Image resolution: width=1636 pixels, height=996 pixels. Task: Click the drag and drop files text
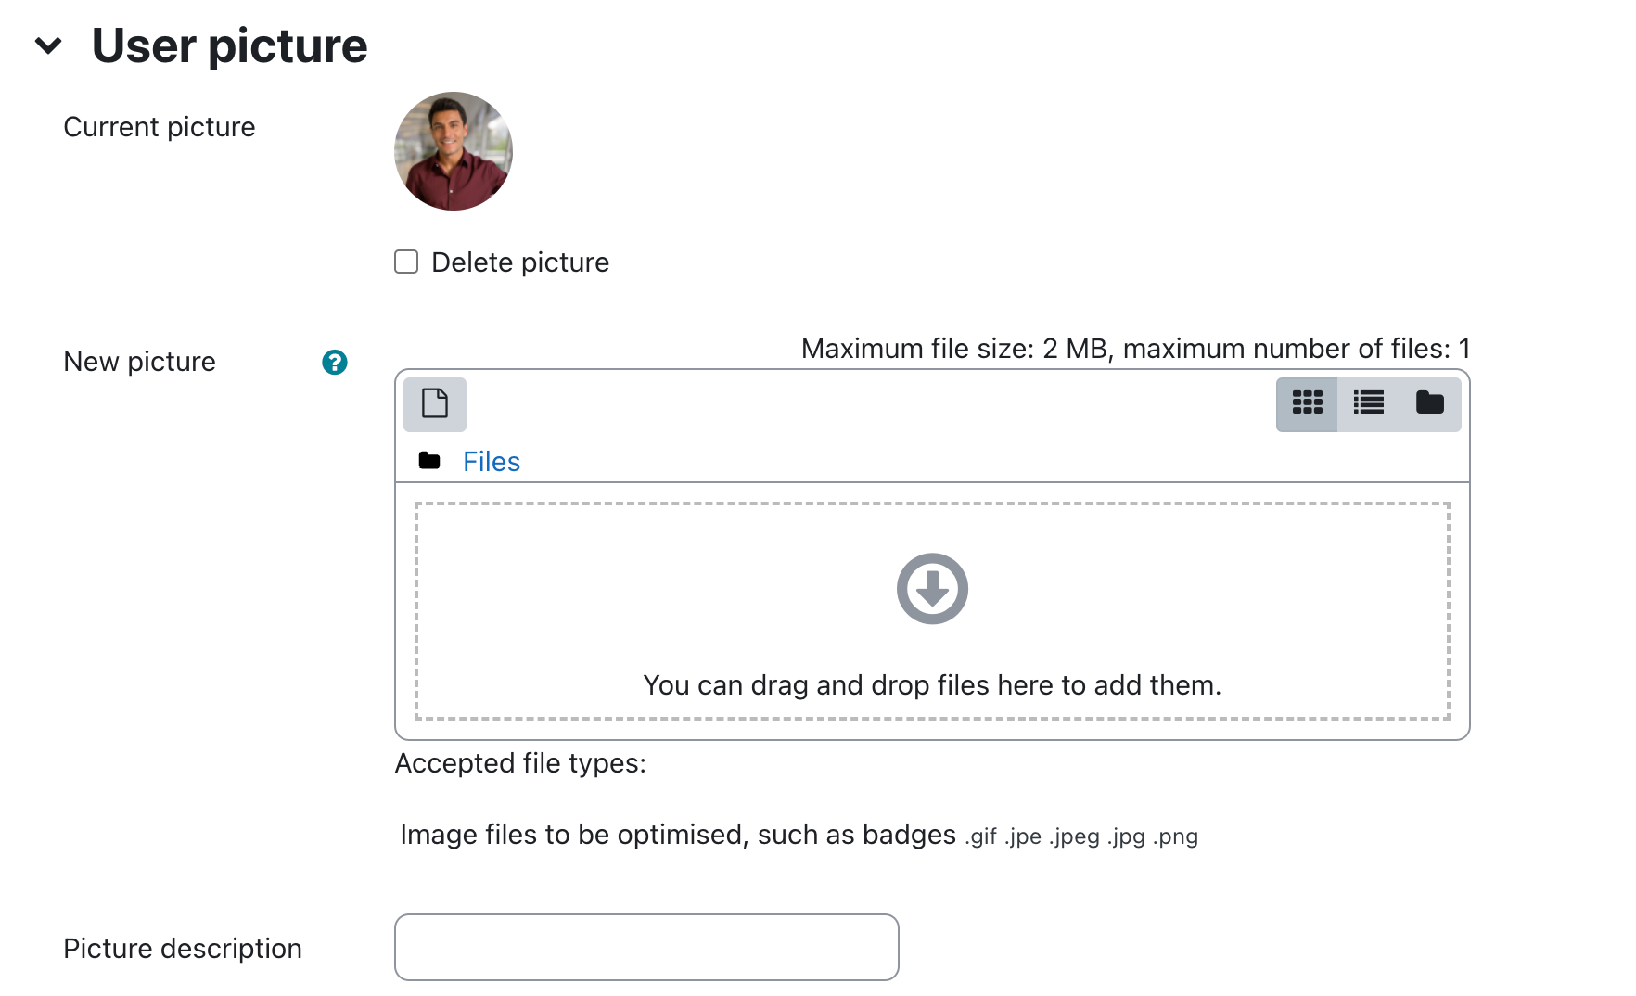point(932,685)
